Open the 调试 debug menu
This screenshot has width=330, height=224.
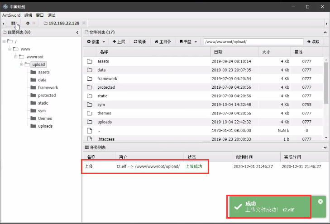pyautogui.click(x=51, y=15)
